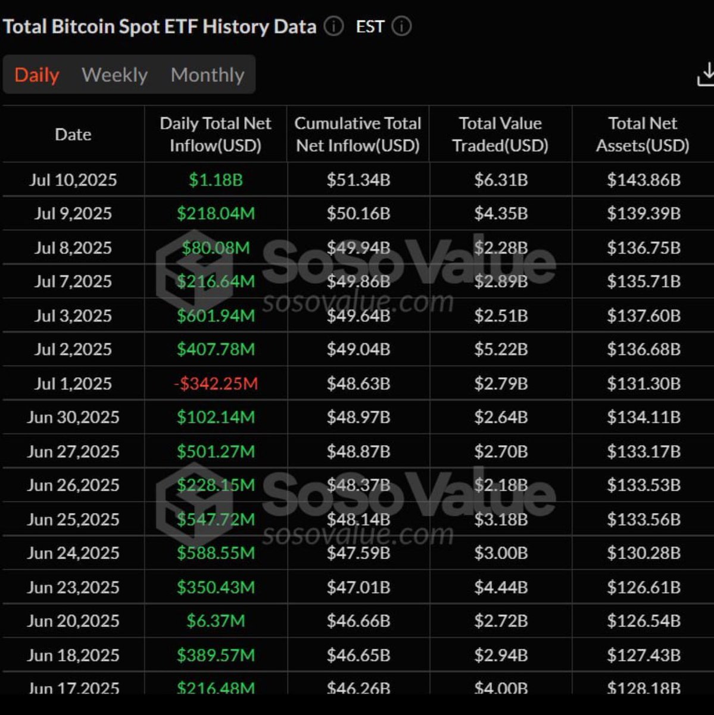Select the Date column header
This screenshot has height=715, width=714.
(73, 135)
